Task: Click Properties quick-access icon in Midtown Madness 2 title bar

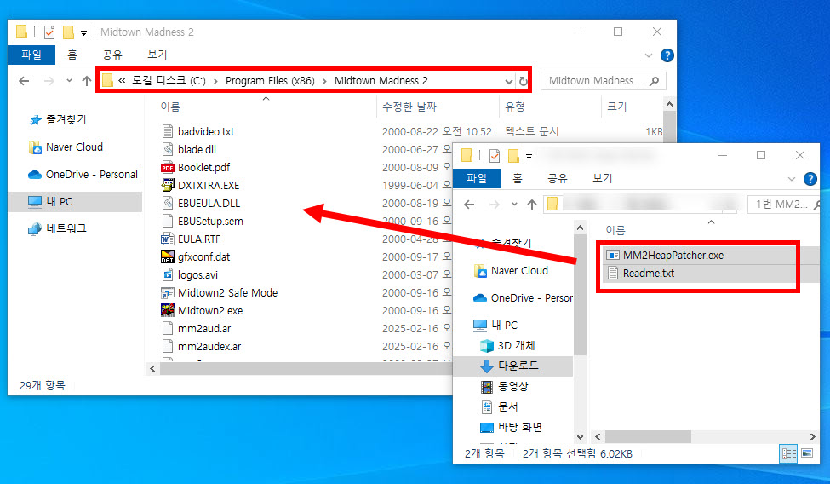Action: [x=49, y=32]
